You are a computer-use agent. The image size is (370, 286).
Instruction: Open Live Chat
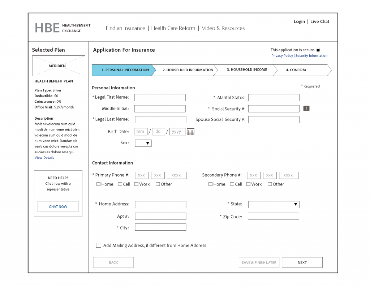[x=320, y=21]
